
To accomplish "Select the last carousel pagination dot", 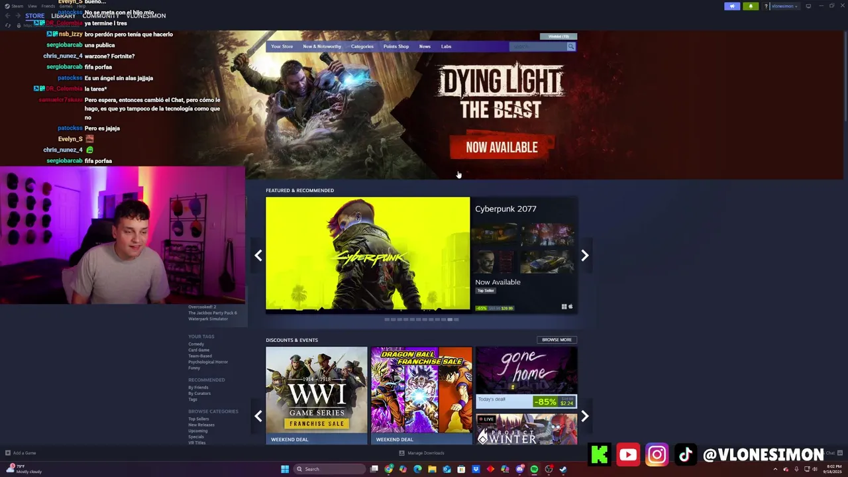I will coord(456,319).
